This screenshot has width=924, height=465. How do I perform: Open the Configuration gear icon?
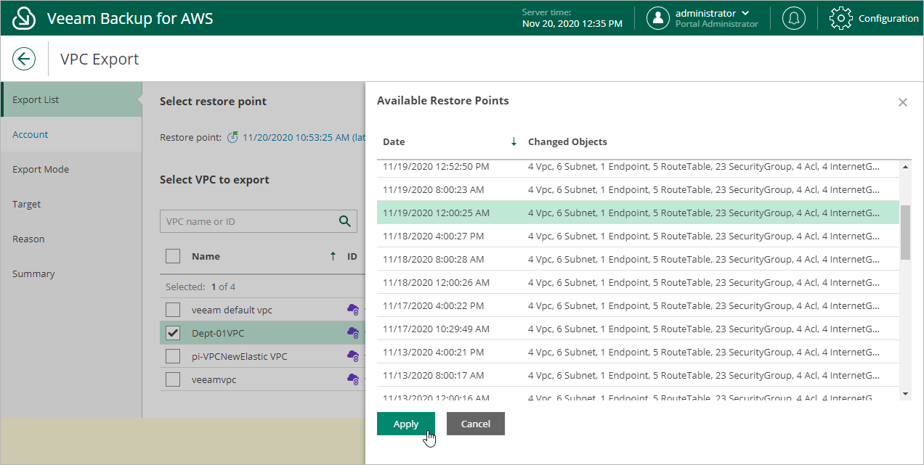(x=840, y=18)
